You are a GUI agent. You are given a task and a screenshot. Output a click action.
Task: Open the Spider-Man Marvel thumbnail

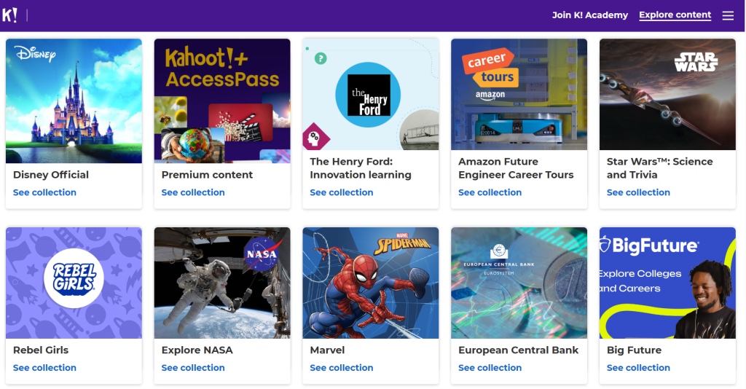(371, 283)
